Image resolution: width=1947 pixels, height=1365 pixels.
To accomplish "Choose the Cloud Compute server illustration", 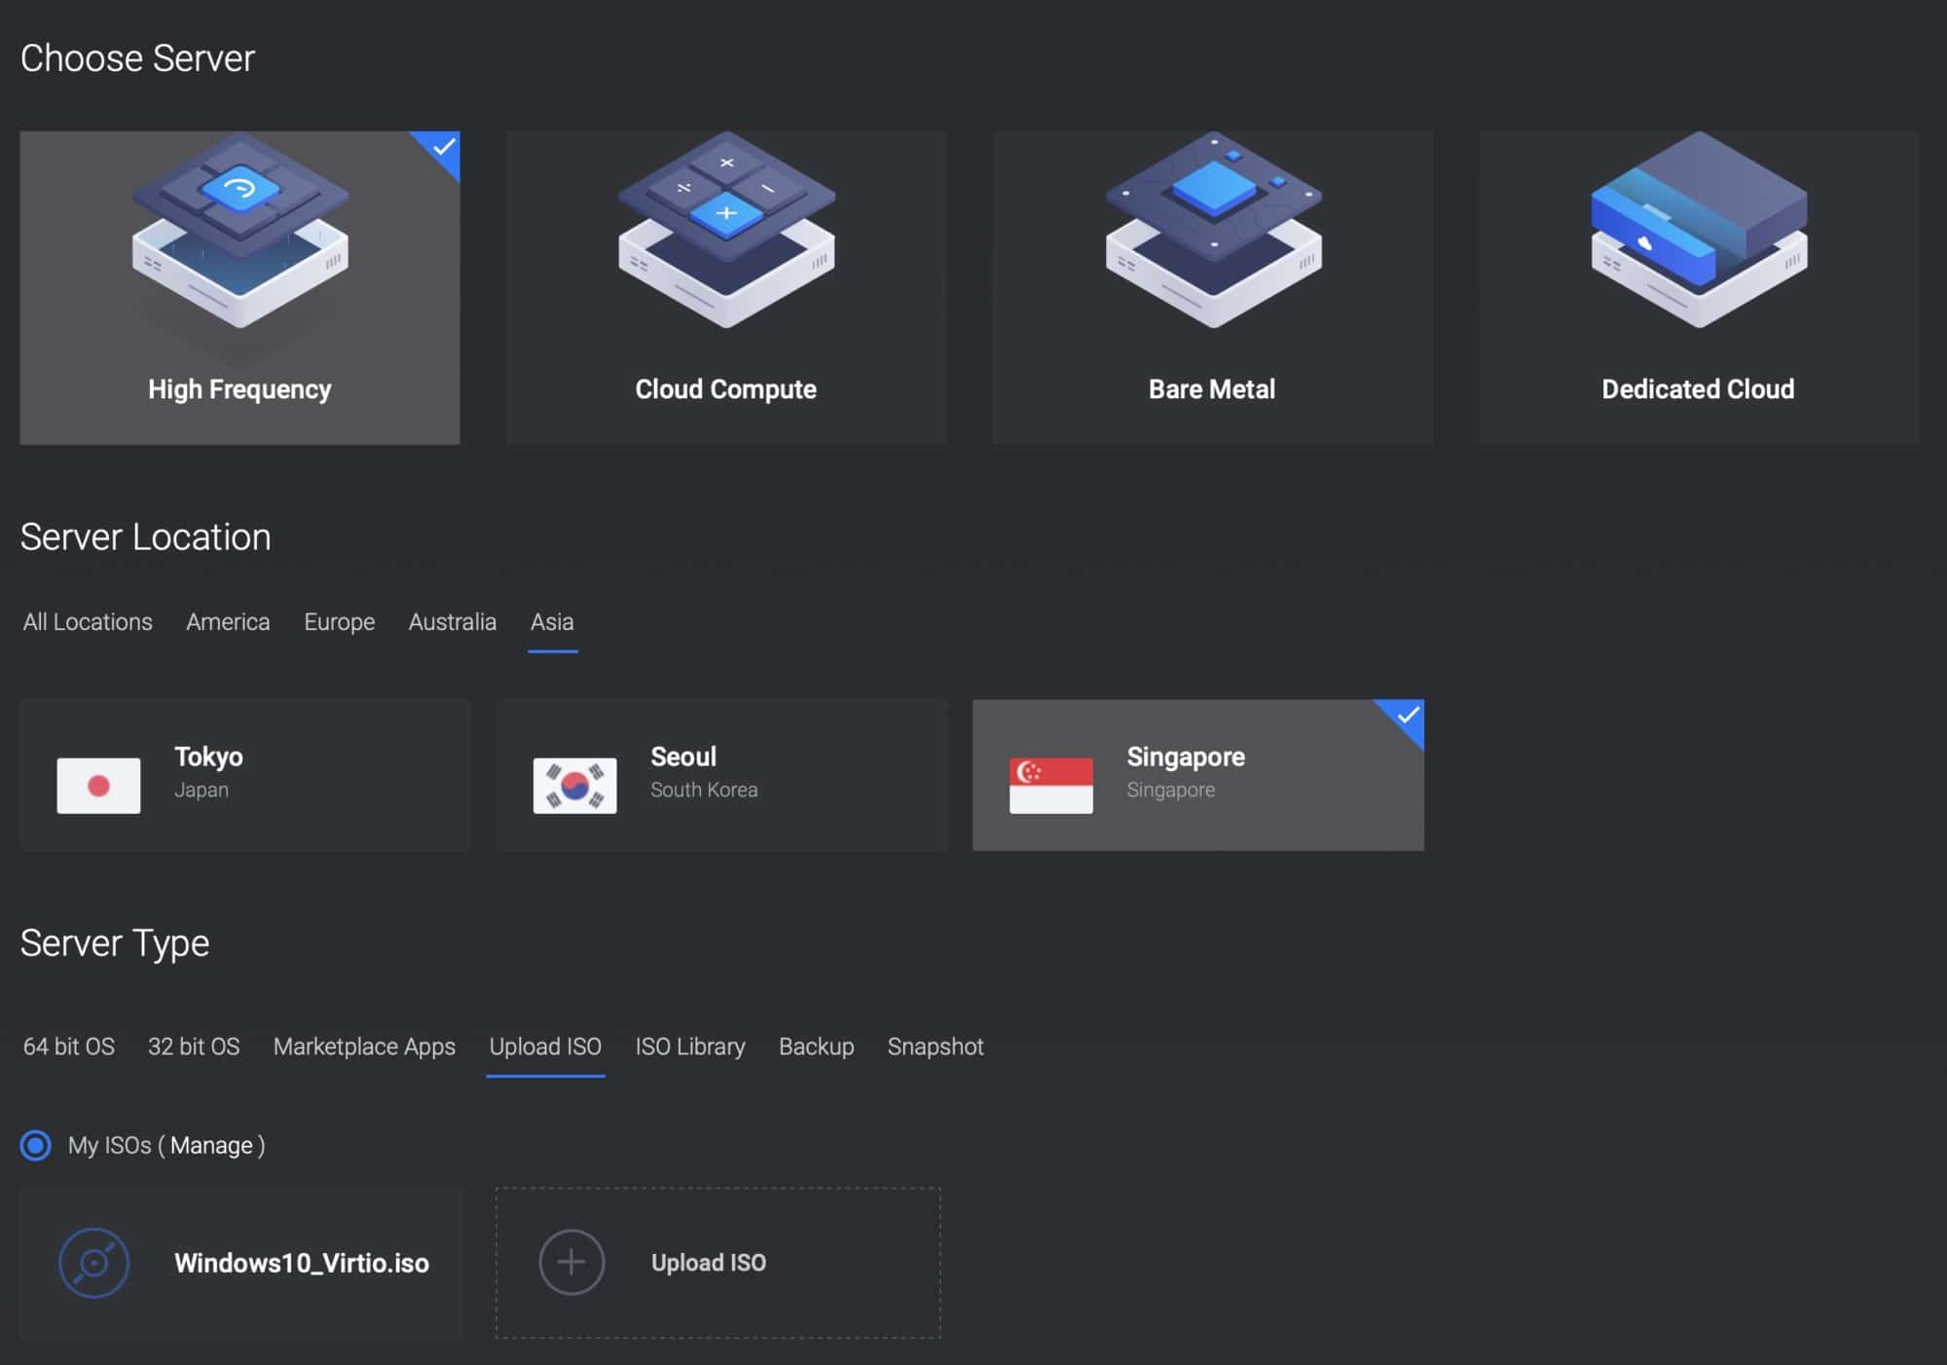I will [x=726, y=230].
